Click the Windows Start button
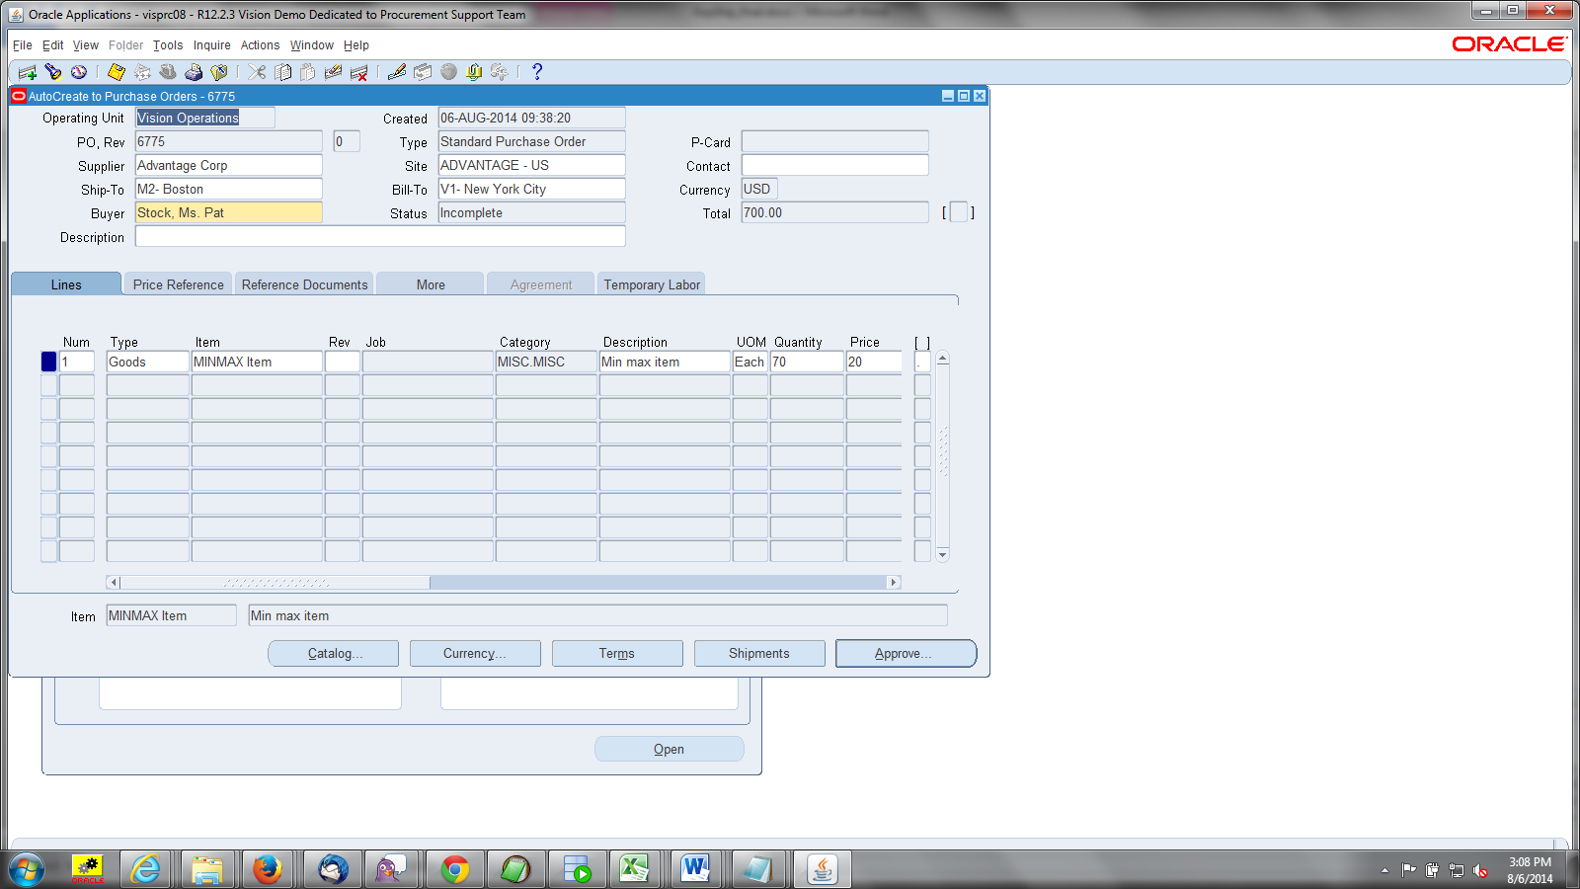1580x889 pixels. point(27,870)
